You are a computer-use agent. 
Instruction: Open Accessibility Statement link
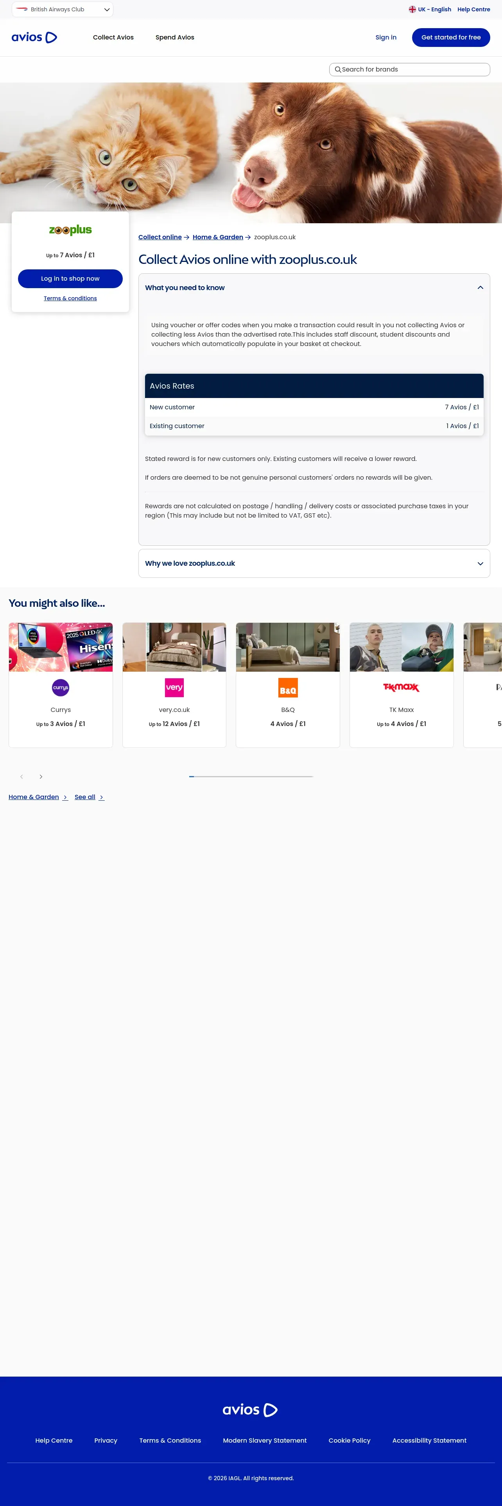(430, 1441)
